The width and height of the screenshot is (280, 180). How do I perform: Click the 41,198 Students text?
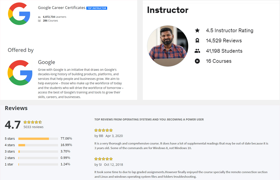pyautogui.click(x=224, y=51)
